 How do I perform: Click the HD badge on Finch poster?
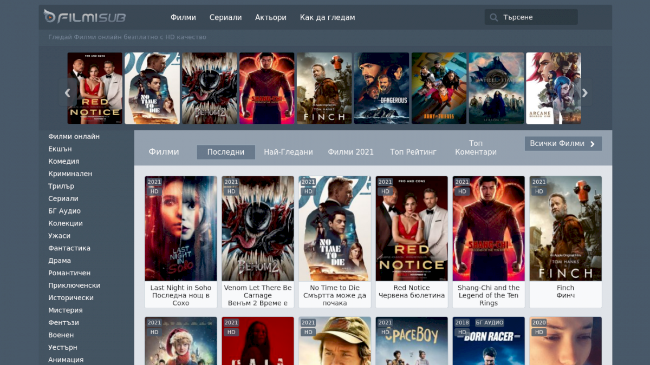coord(539,191)
